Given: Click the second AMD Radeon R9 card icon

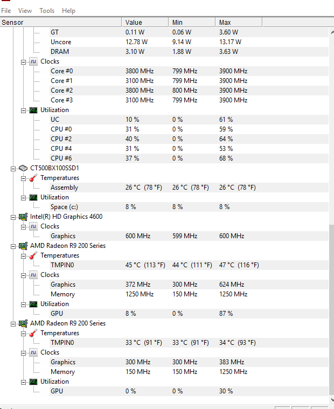Looking at the screenshot, I should pyautogui.click(x=23, y=323).
